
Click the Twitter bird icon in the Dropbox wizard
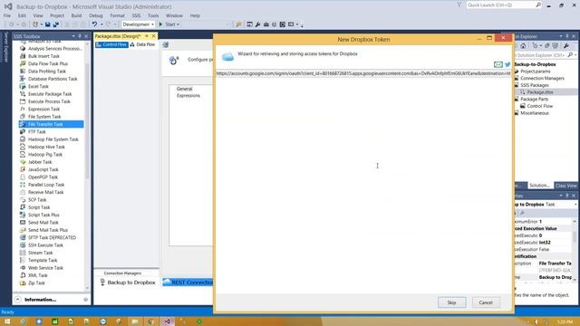507,64
